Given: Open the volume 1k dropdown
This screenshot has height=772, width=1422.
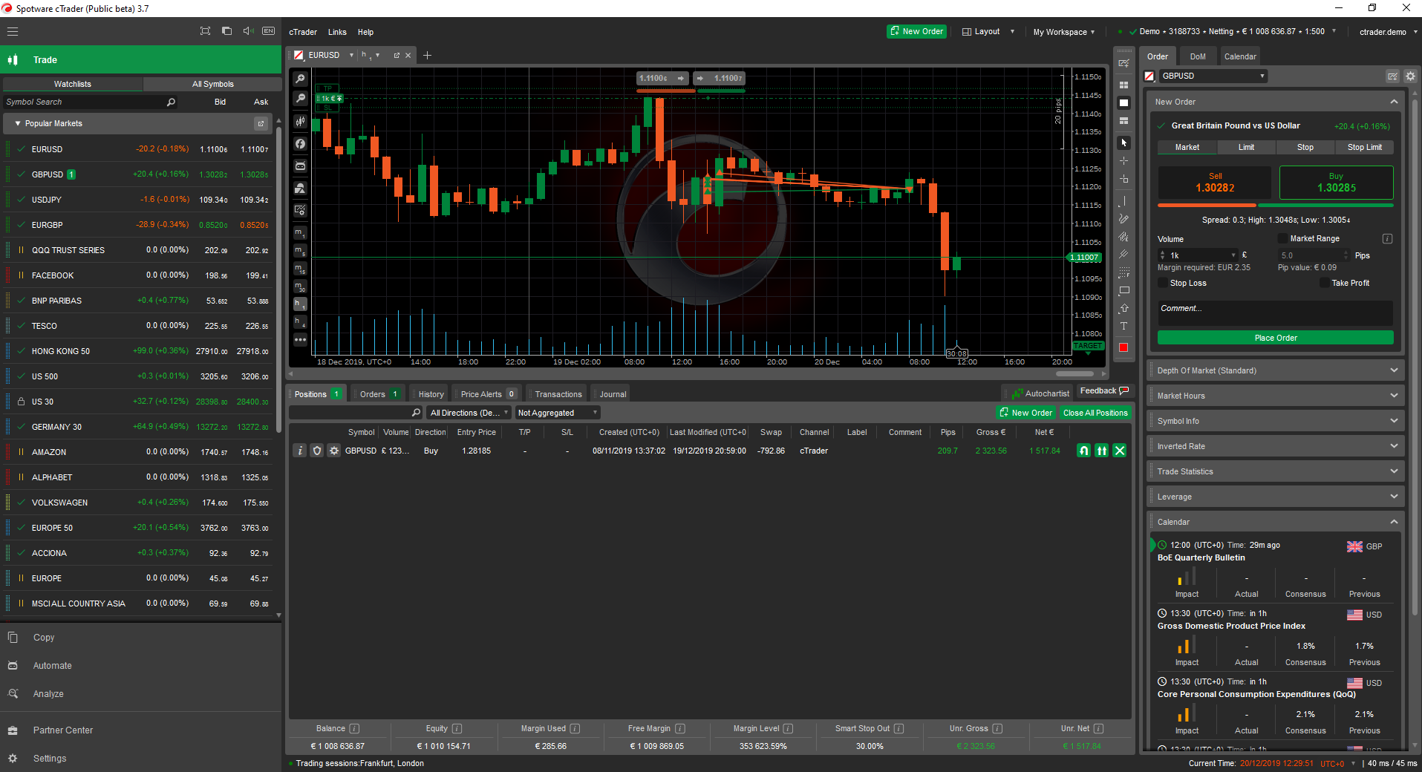Looking at the screenshot, I should (1233, 255).
